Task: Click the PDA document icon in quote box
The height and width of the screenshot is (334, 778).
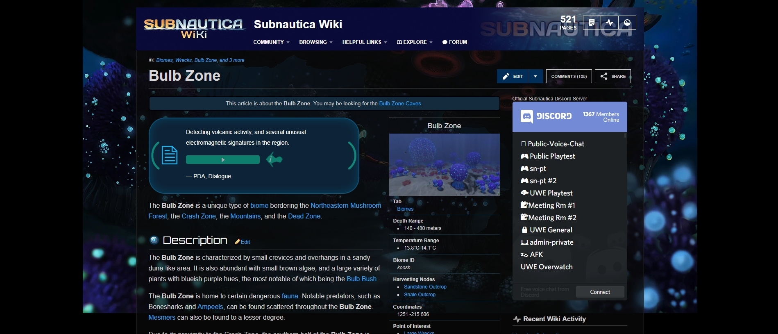Action: point(169,155)
